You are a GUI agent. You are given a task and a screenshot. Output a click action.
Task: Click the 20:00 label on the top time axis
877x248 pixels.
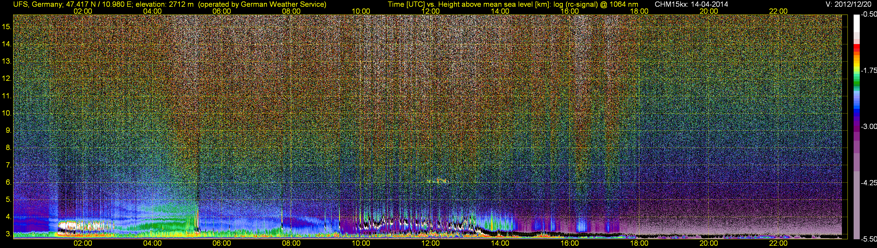pyautogui.click(x=709, y=11)
